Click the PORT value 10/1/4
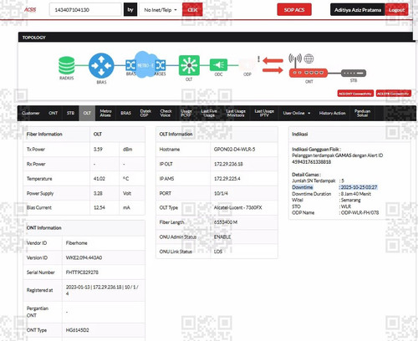This screenshot has width=418, height=341. pos(221,193)
